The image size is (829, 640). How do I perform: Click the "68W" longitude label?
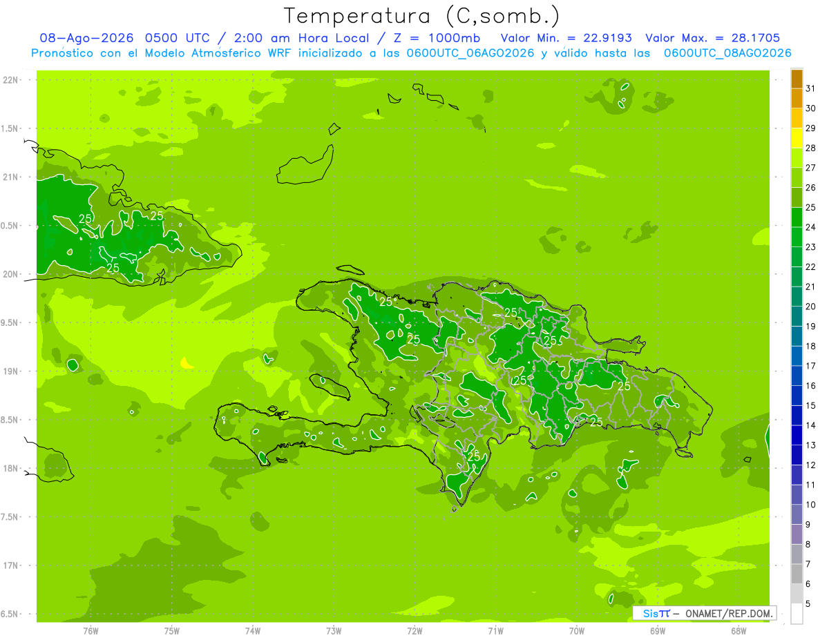tap(739, 631)
